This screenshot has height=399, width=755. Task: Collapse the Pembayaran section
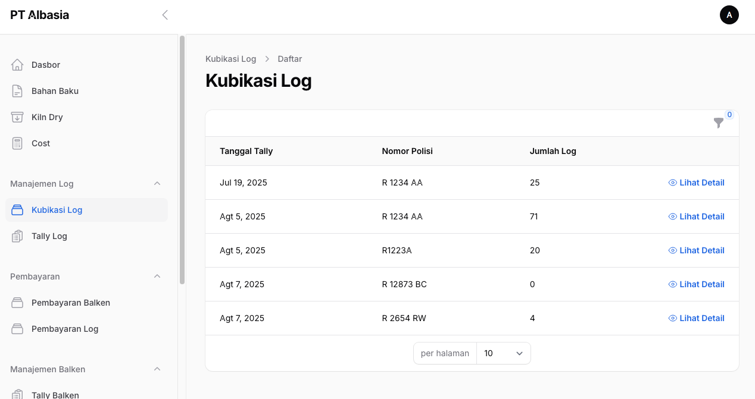157,277
